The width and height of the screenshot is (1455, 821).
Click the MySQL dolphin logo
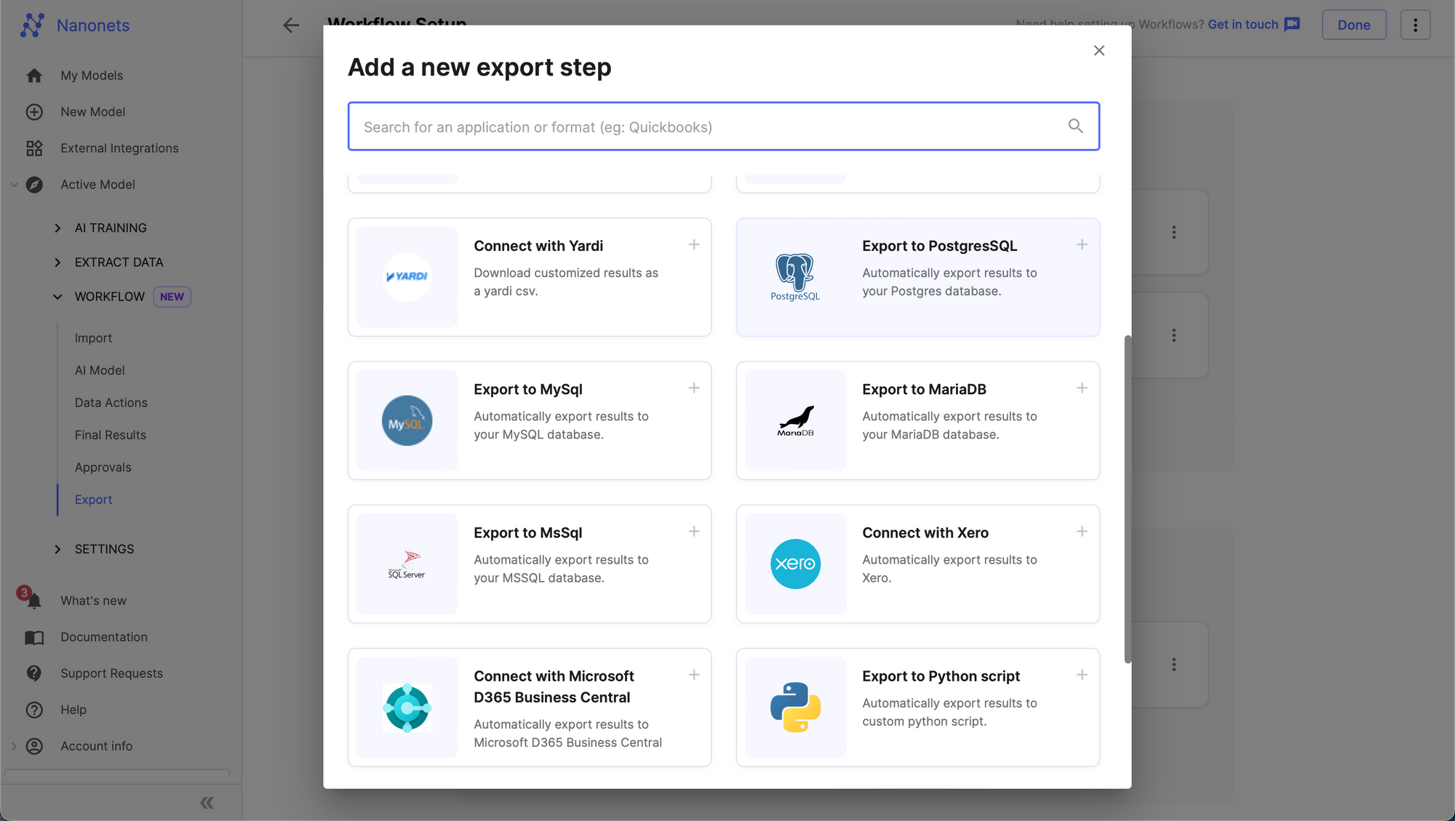click(x=407, y=420)
